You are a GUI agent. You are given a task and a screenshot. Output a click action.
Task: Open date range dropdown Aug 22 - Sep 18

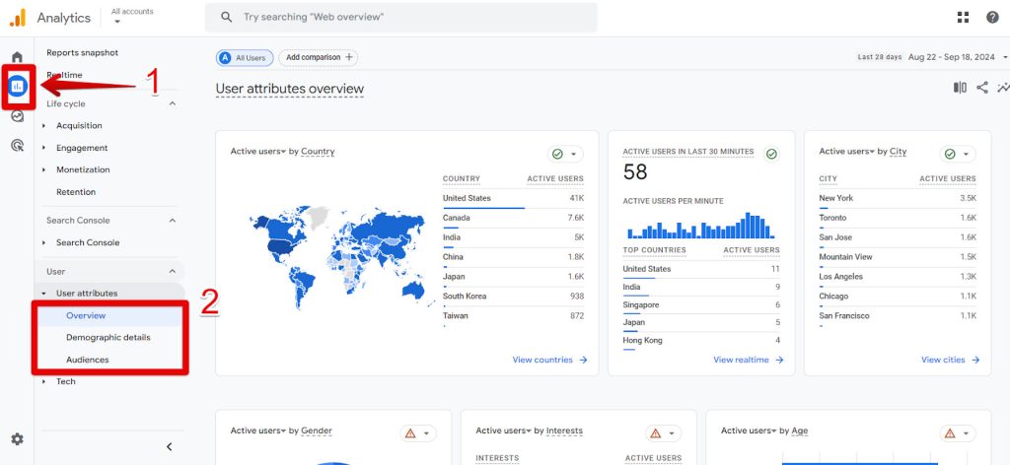click(x=957, y=57)
